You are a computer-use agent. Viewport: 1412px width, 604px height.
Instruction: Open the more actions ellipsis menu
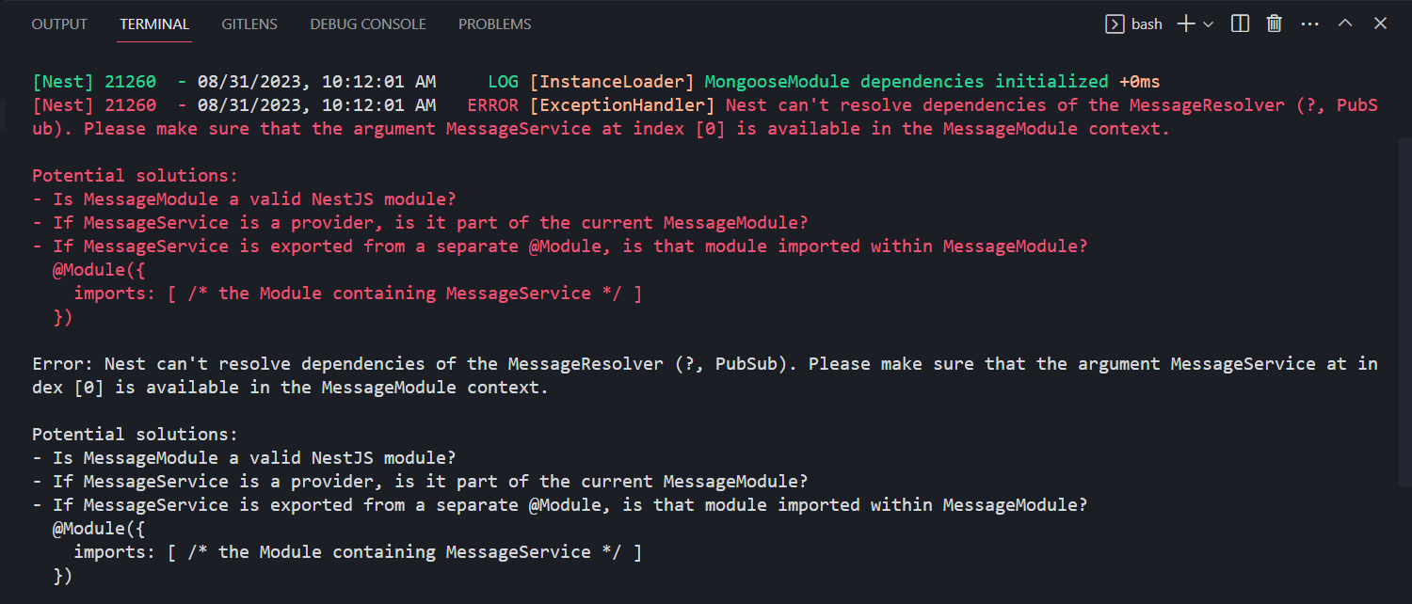coord(1309,24)
